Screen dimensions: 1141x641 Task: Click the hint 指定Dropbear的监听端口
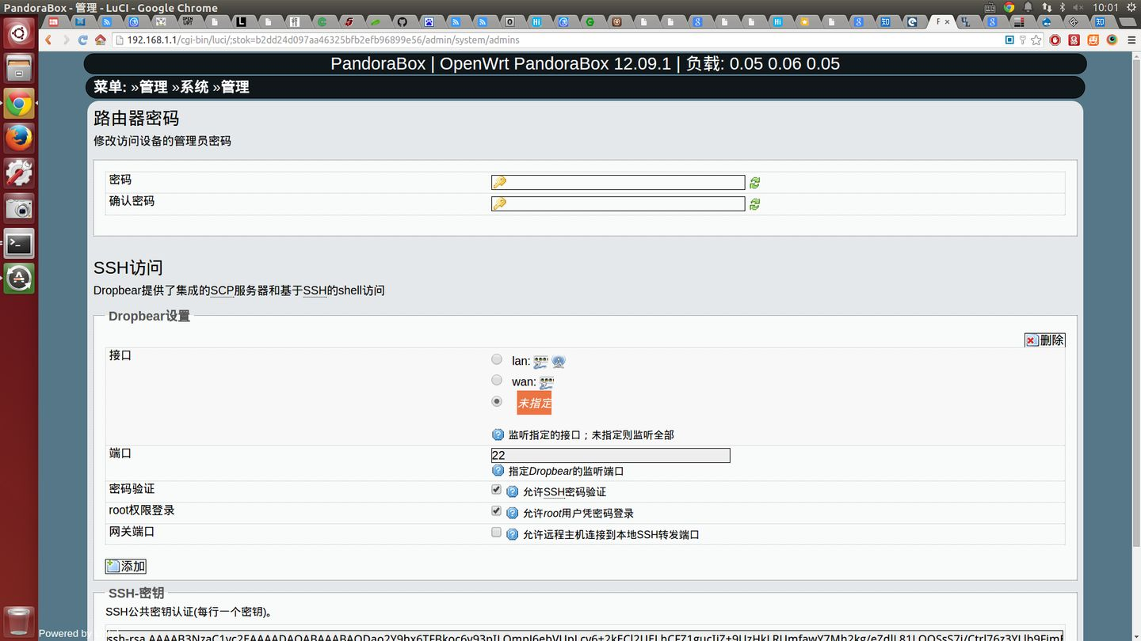(567, 472)
